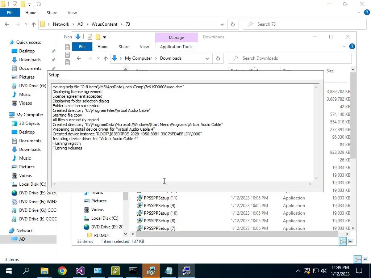Click New Folder icon in Downloads title bar
371x278 pixels.
coord(98,37)
